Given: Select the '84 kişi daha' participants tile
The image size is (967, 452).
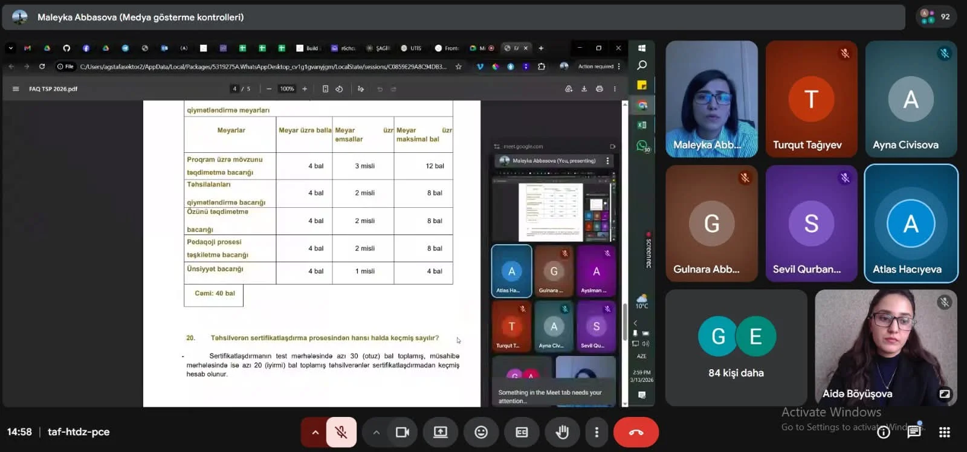Looking at the screenshot, I should [736, 348].
